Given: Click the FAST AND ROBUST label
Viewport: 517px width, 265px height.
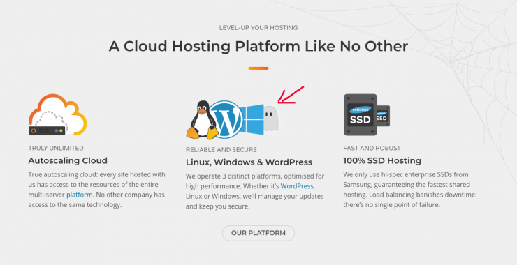Looking at the screenshot, I should [x=372, y=148].
